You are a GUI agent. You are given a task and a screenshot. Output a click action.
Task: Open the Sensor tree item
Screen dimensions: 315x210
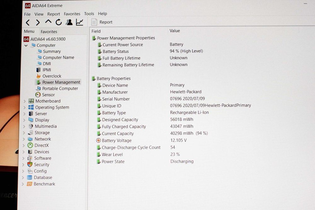coord(45,95)
